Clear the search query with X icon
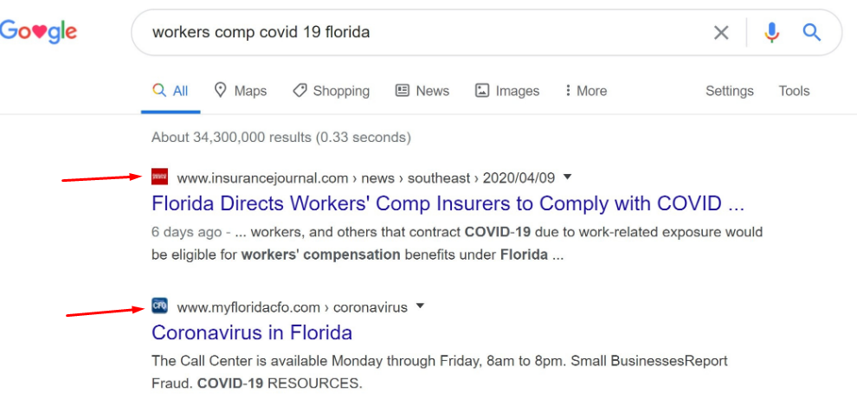 (x=721, y=33)
